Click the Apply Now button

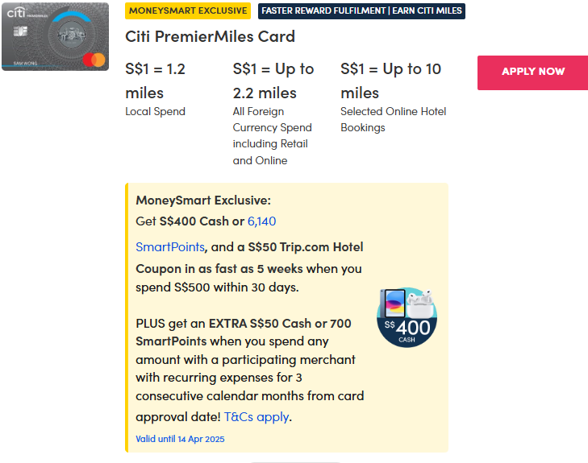[532, 72]
